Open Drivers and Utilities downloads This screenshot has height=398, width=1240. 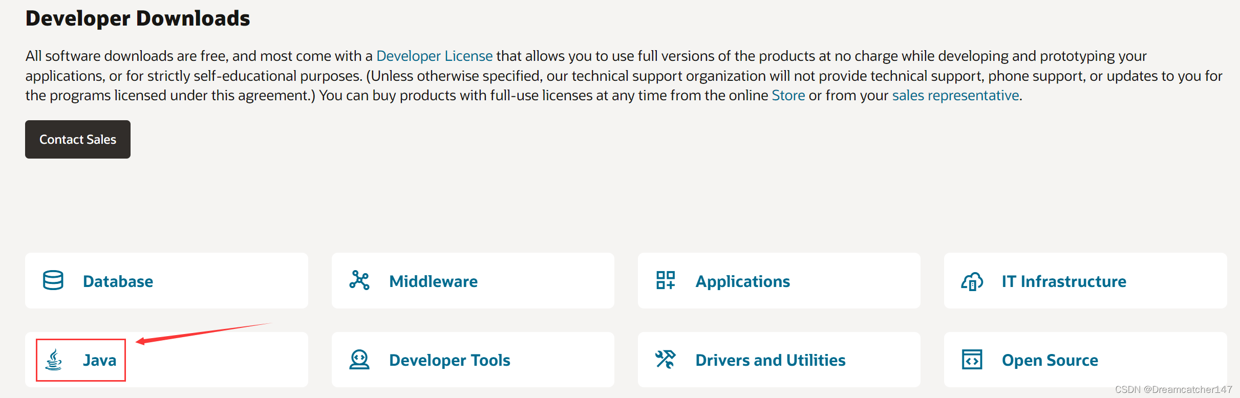771,360
